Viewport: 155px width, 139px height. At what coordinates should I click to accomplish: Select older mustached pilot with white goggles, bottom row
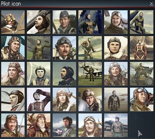[90, 125]
